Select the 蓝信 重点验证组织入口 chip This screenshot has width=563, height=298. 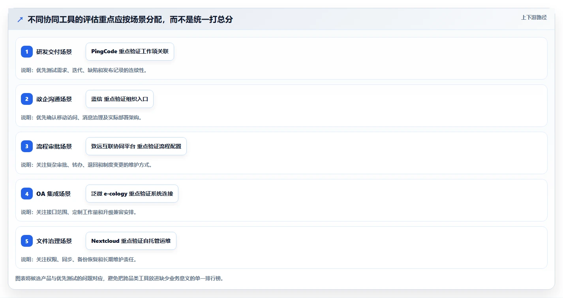pyautogui.click(x=120, y=99)
